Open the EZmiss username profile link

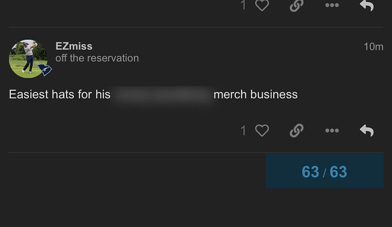click(74, 46)
